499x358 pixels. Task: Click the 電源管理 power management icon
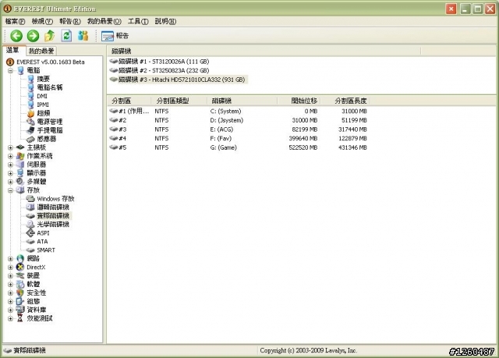30,122
